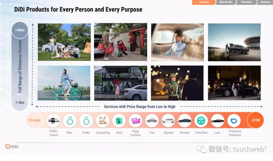The width and height of the screenshot is (273, 161).
Task: Open the Financials tab
Action: click(x=247, y=2)
